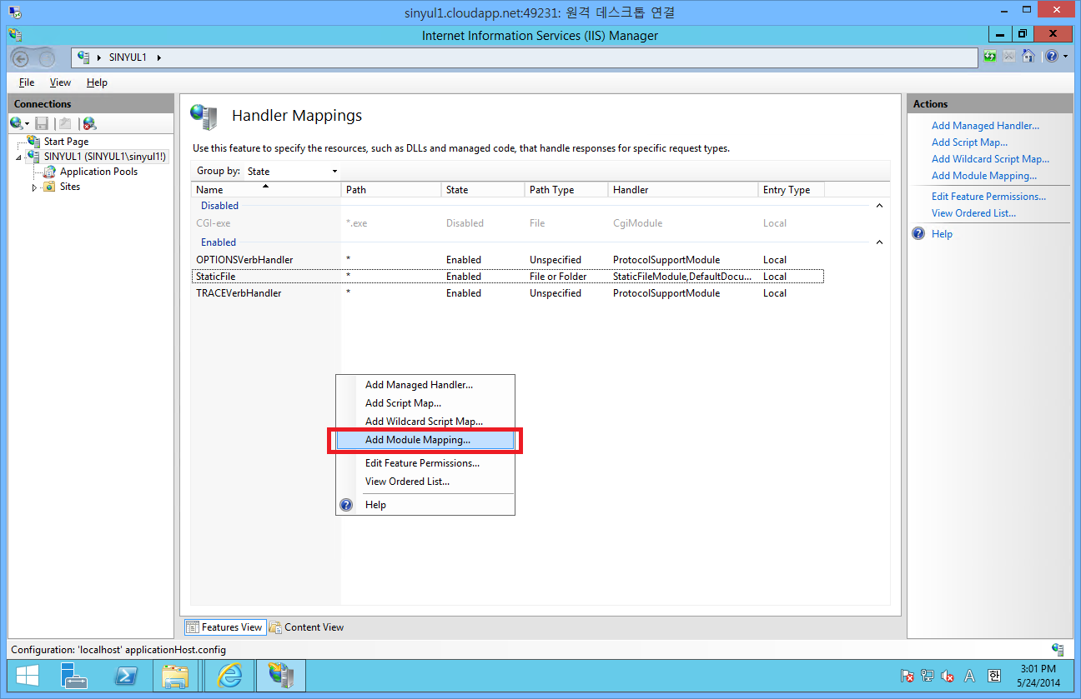Screen dimensions: 1081x699
Task: Click the Back navigation arrow button
Action: point(20,57)
